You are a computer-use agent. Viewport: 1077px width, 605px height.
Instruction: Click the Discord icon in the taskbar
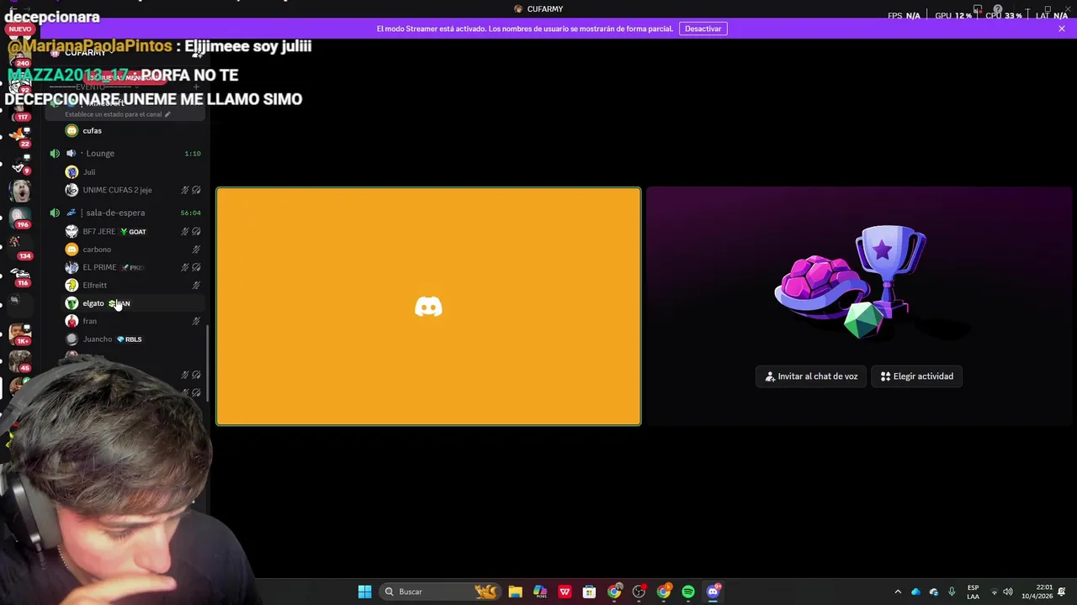tap(714, 592)
